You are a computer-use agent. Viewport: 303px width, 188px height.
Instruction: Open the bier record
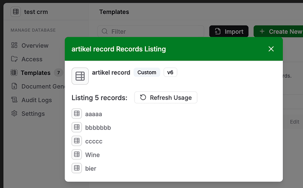coord(90,168)
